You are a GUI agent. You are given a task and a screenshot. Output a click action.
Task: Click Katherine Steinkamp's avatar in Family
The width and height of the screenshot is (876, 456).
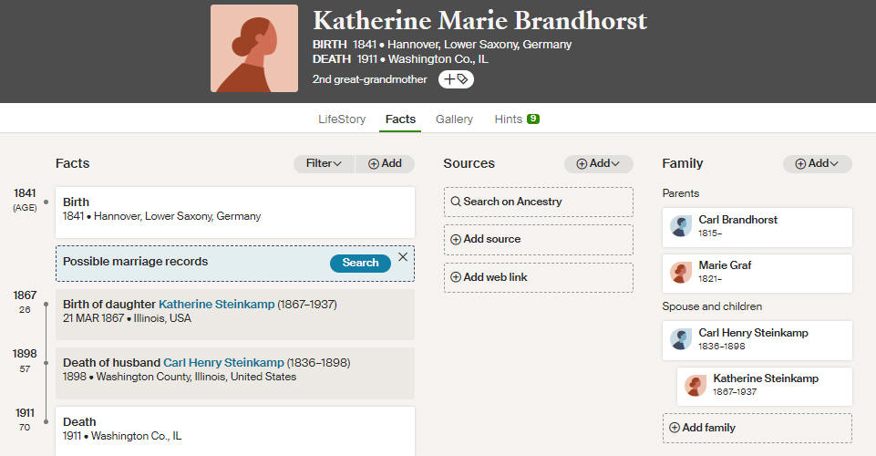point(695,385)
